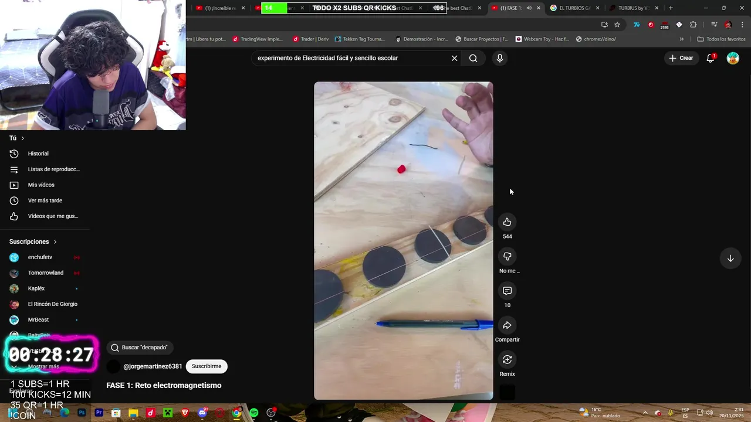
Task: Open the MrBeast subscription channel
Action: (45, 320)
